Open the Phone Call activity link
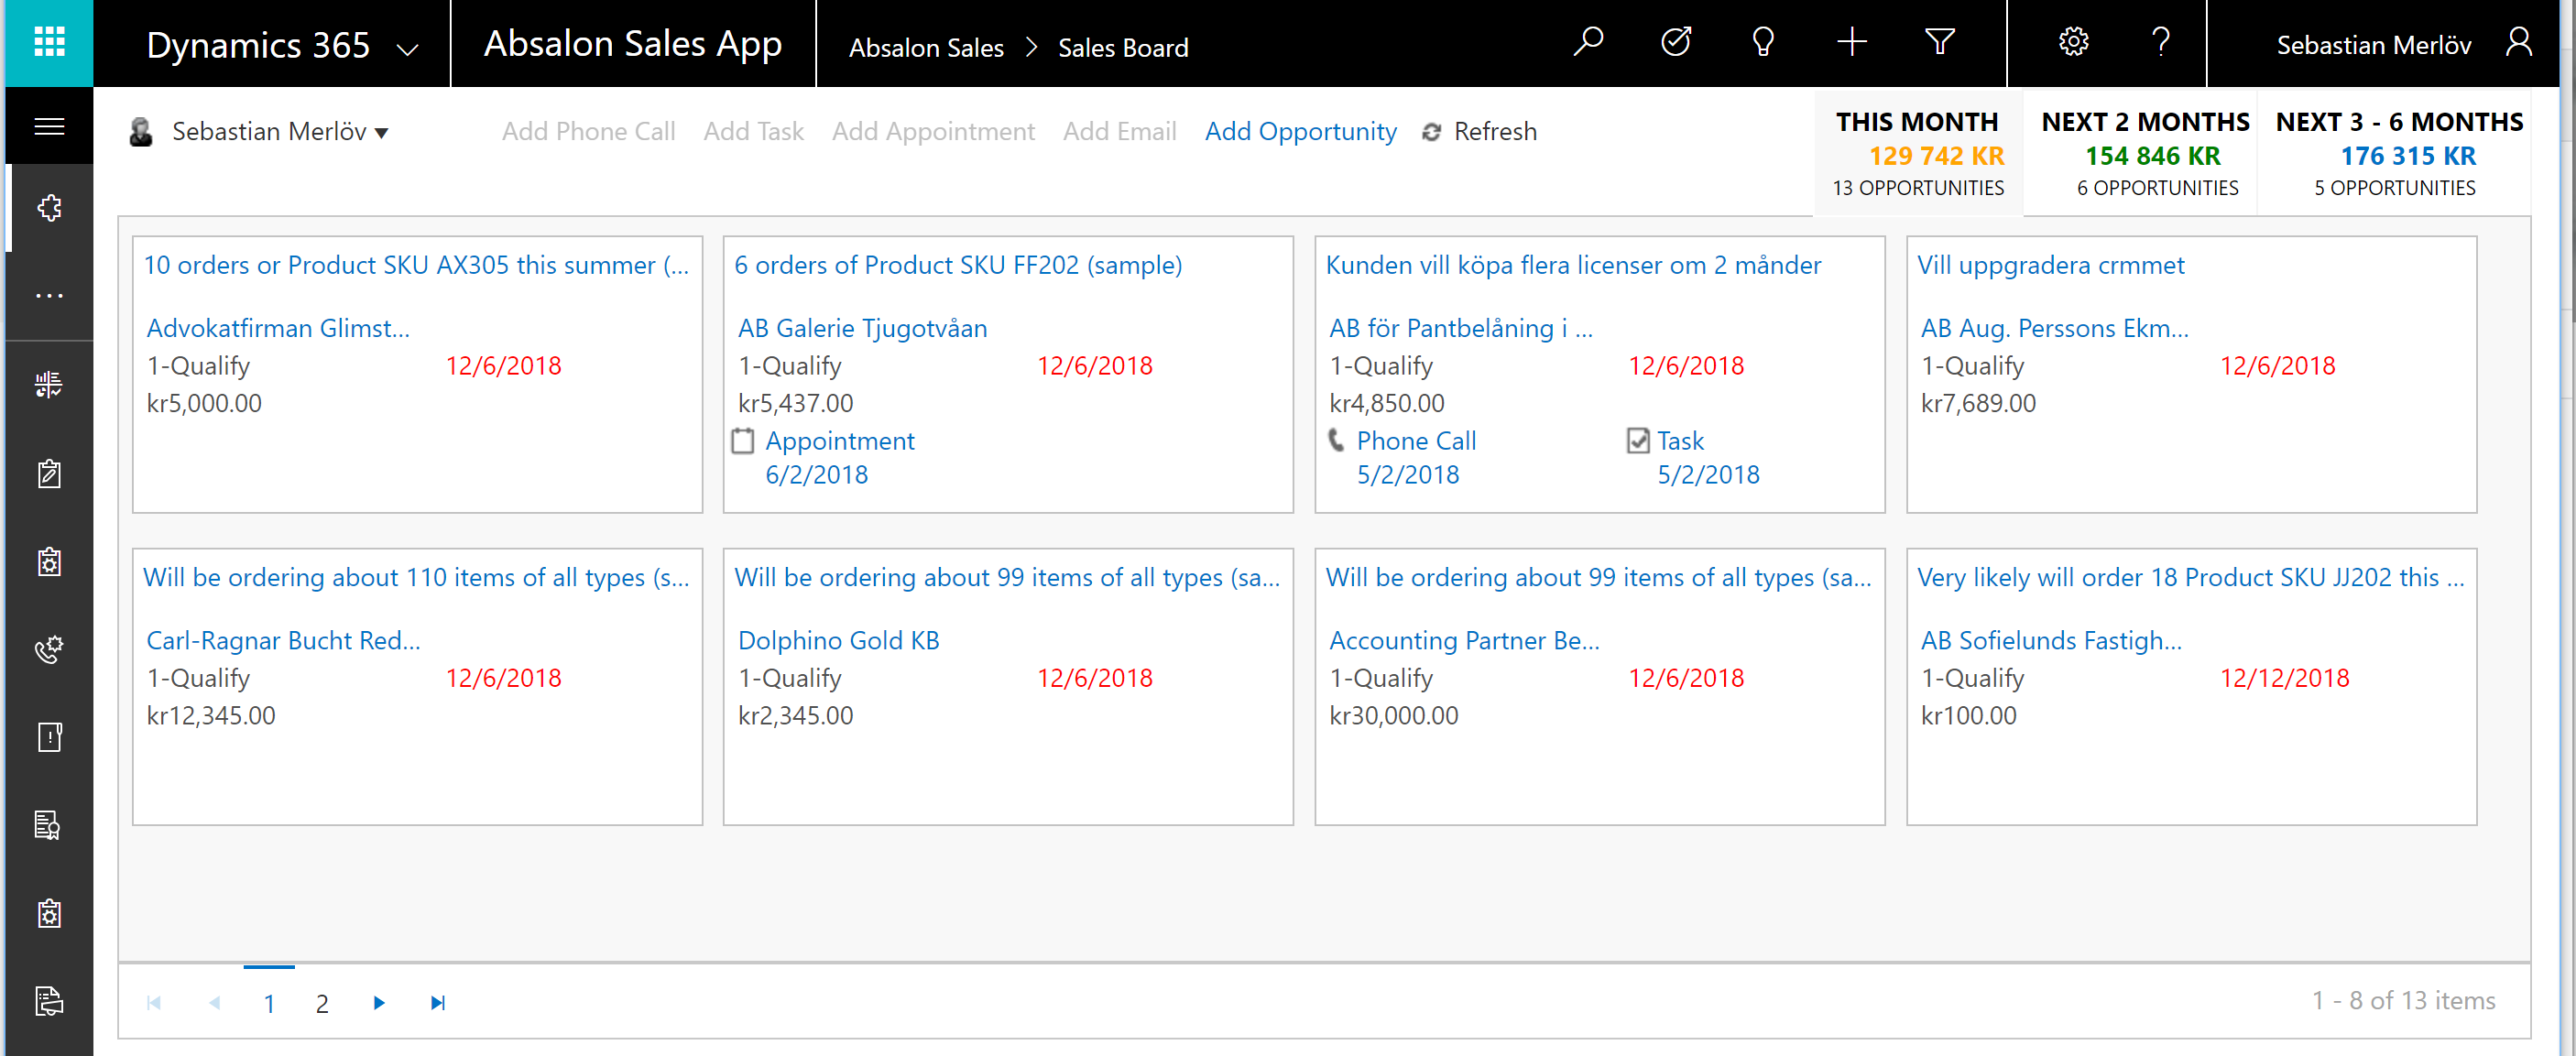Image resolution: width=2576 pixels, height=1056 pixels. click(x=1416, y=441)
